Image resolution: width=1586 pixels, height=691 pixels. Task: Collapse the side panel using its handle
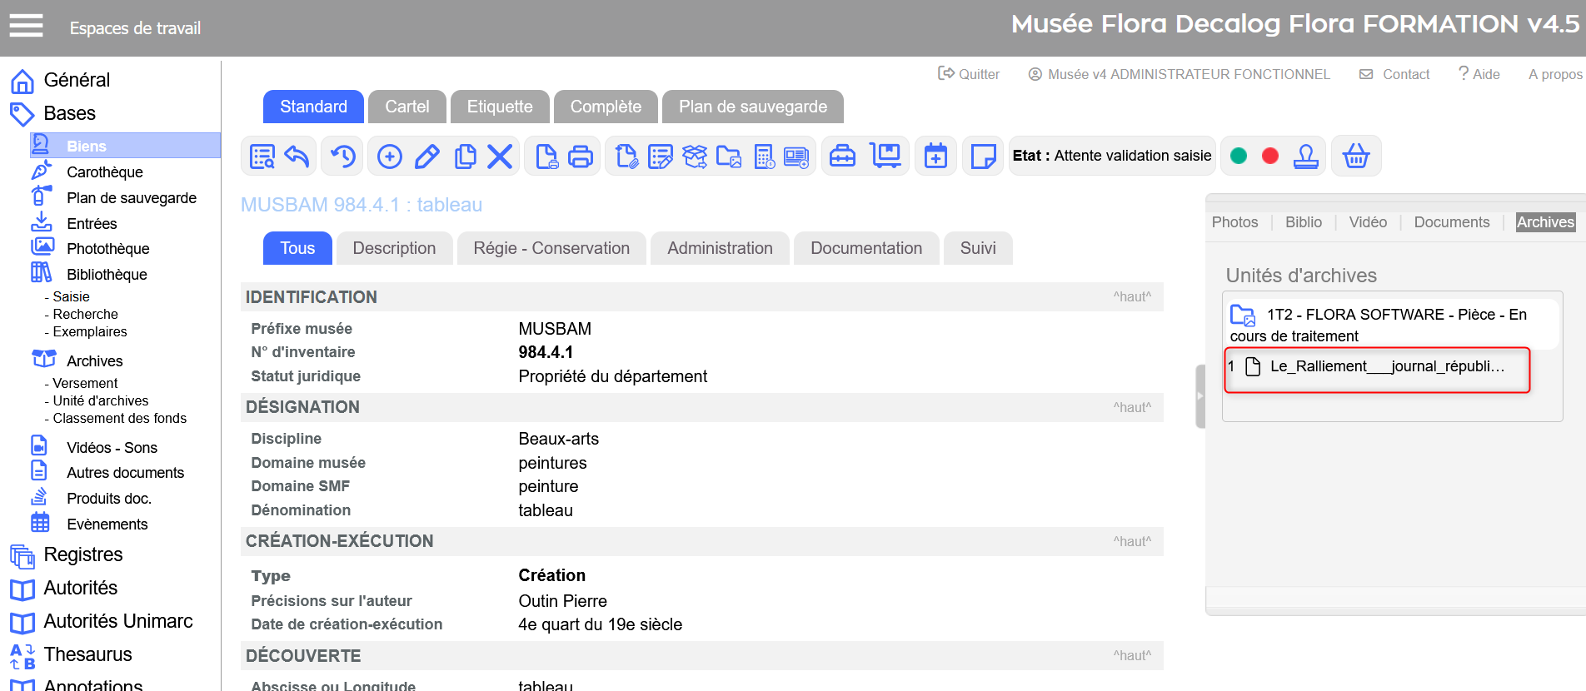[1199, 396]
